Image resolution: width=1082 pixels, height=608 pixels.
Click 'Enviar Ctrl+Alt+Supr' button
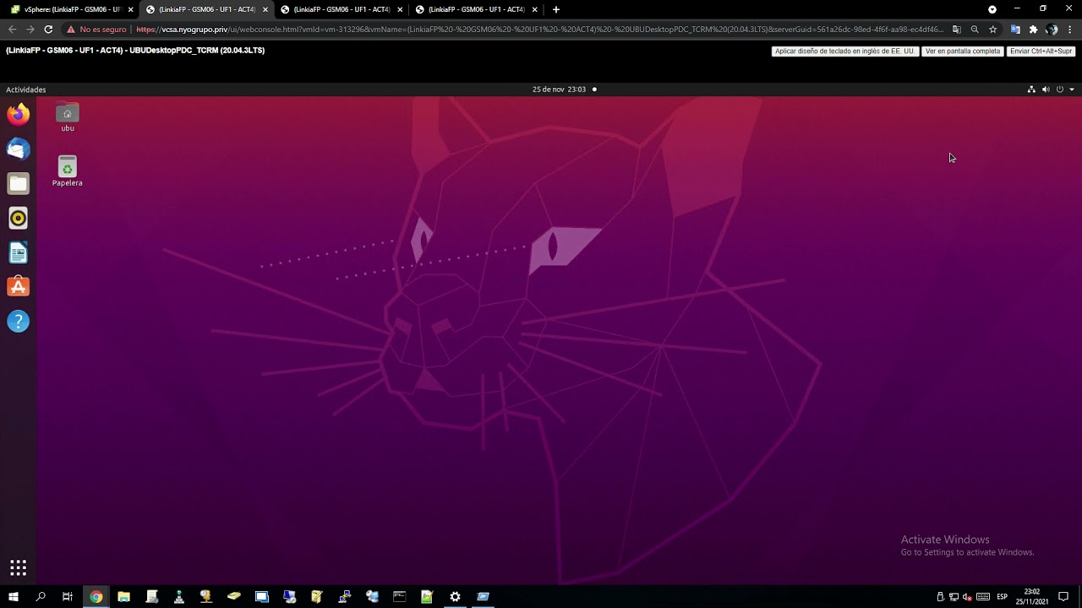(1041, 52)
